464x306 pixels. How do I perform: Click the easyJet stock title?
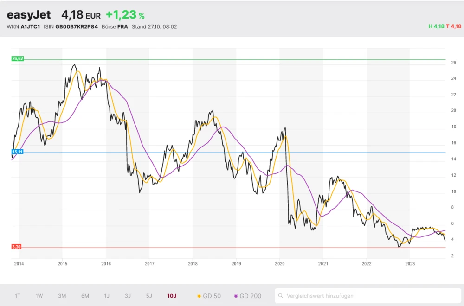click(29, 15)
